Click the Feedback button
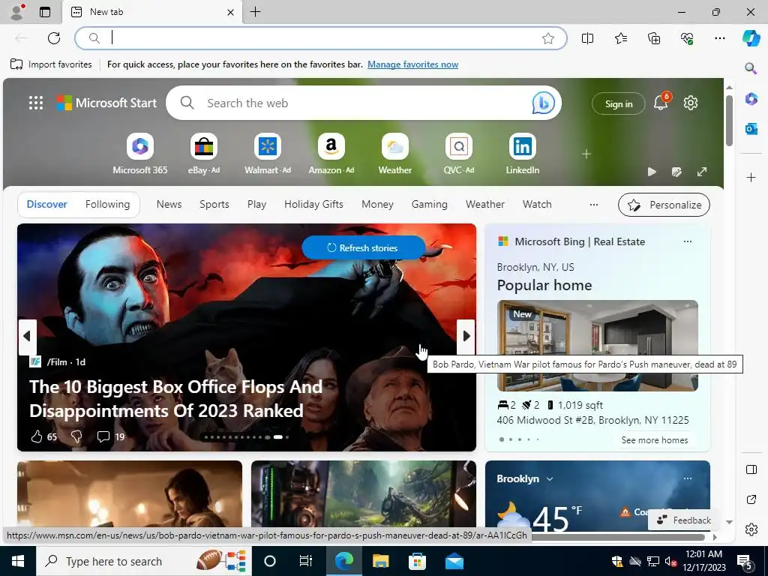Viewport: 768px width, 576px height. click(684, 520)
